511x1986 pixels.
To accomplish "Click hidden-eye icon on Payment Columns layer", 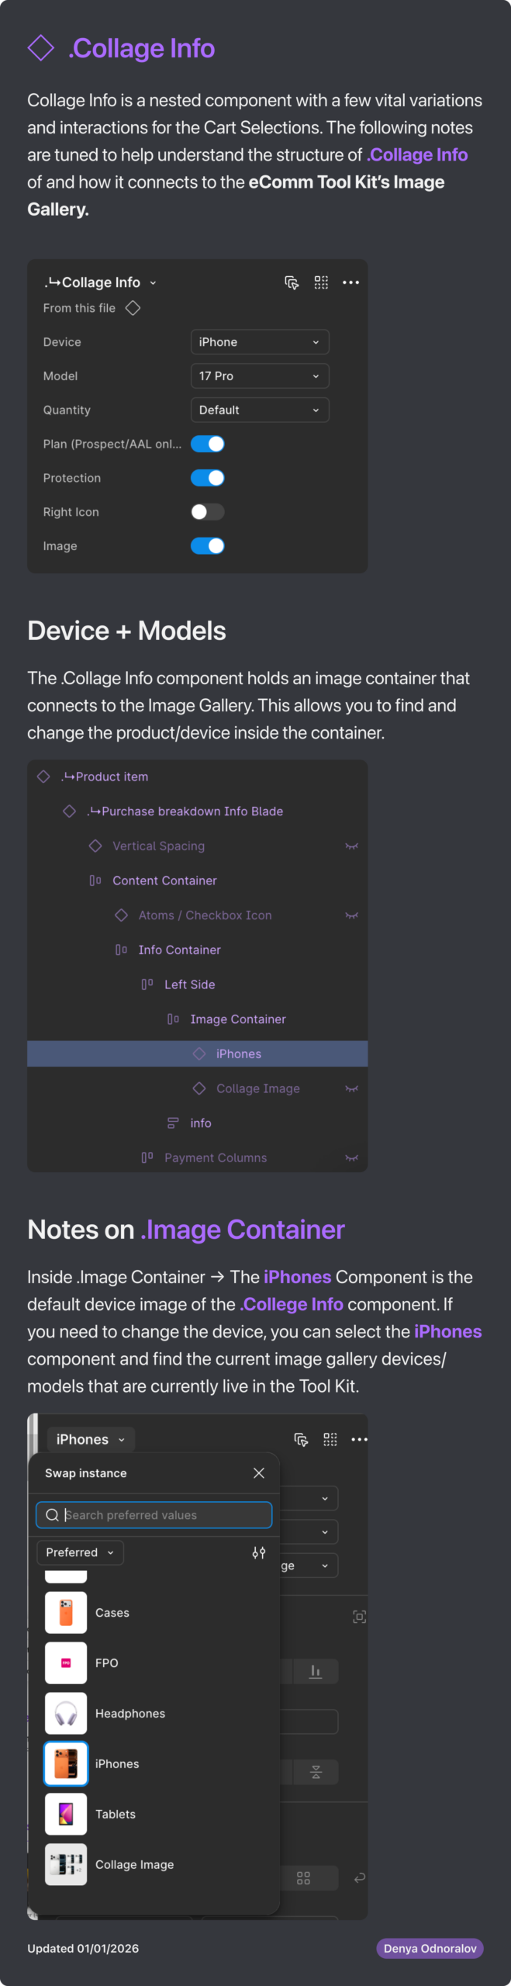I will (351, 1157).
